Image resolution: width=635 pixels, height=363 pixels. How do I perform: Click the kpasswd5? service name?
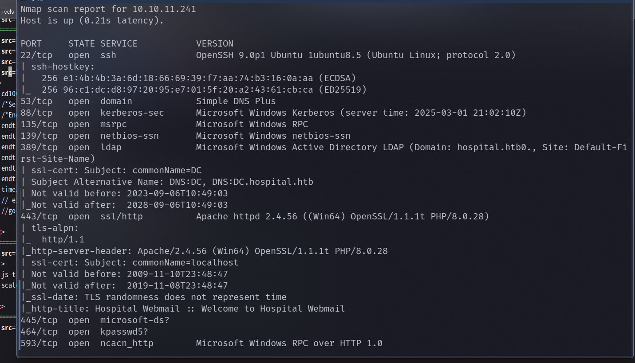(x=124, y=332)
